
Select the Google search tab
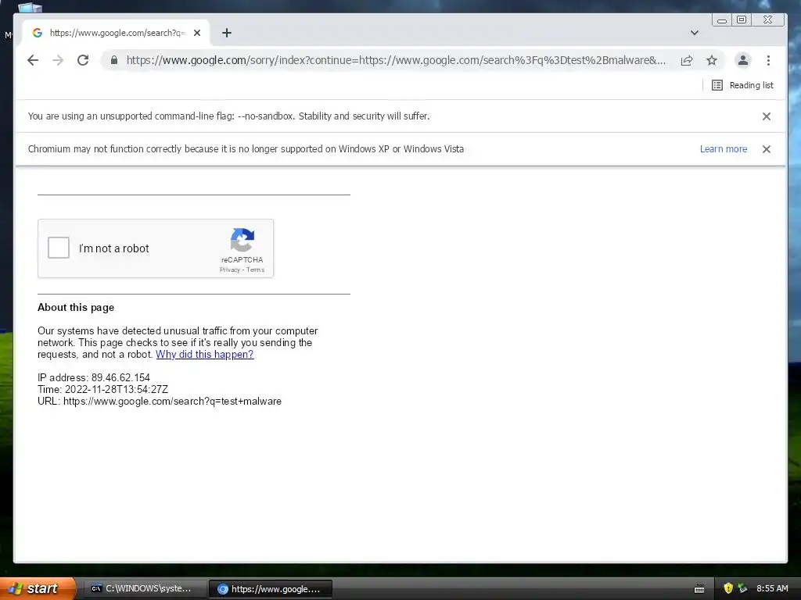(117, 33)
